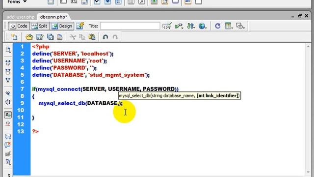Click the 'USERNAME' constant definition on line 3
314x177 pixels.
(x=69, y=61)
